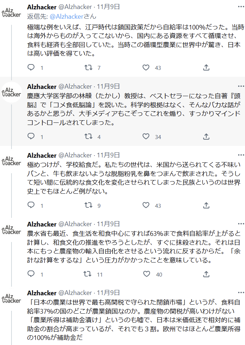The image size is (245, 345).
Task: Open more menu on the 学校給食 tweet
Action: (x=241, y=155)
